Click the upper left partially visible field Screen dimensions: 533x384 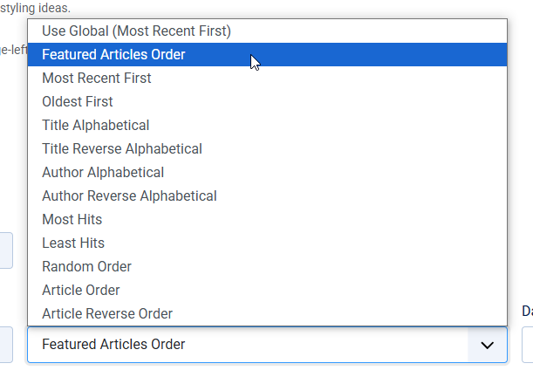(6, 250)
